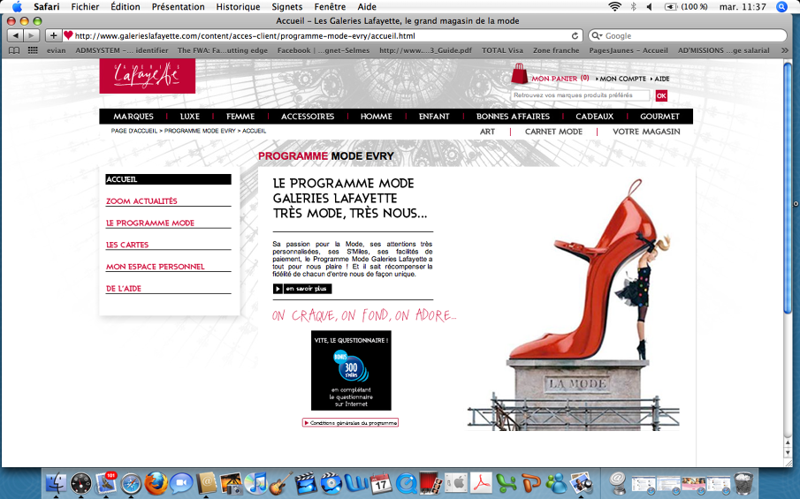This screenshot has height=499, width=800.
Task: Open Finder from the dock
Action: pyautogui.click(x=56, y=483)
